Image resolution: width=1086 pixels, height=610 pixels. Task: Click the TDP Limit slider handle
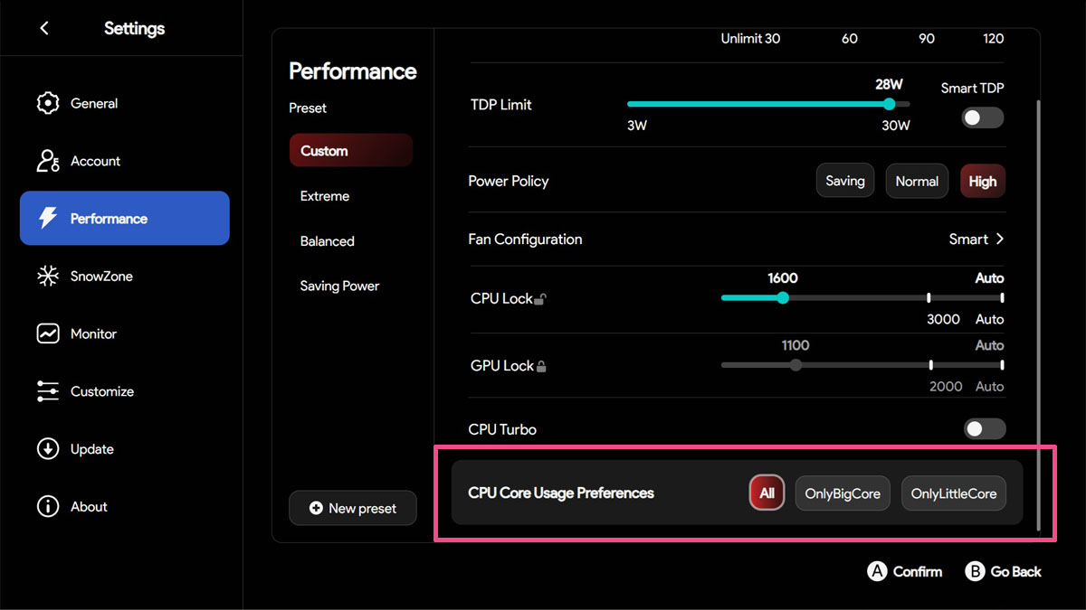[890, 104]
